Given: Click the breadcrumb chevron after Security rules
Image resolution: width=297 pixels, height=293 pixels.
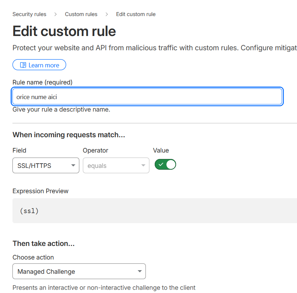Looking at the screenshot, I should 55,14.
